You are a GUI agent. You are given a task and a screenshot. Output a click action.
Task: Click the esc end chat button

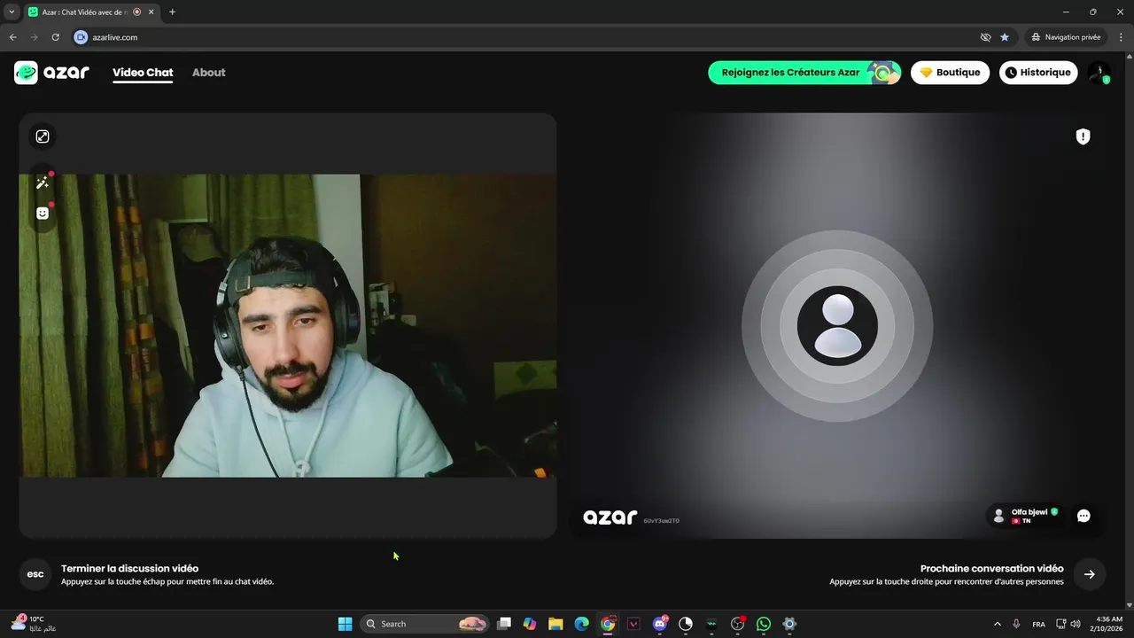click(x=35, y=574)
